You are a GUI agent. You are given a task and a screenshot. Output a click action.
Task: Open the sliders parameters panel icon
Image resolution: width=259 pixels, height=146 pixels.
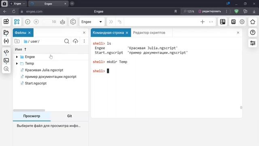coord(253,43)
